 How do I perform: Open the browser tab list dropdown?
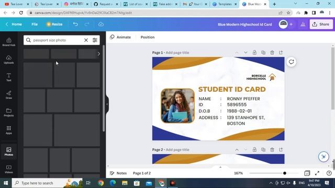click(x=295, y=4)
